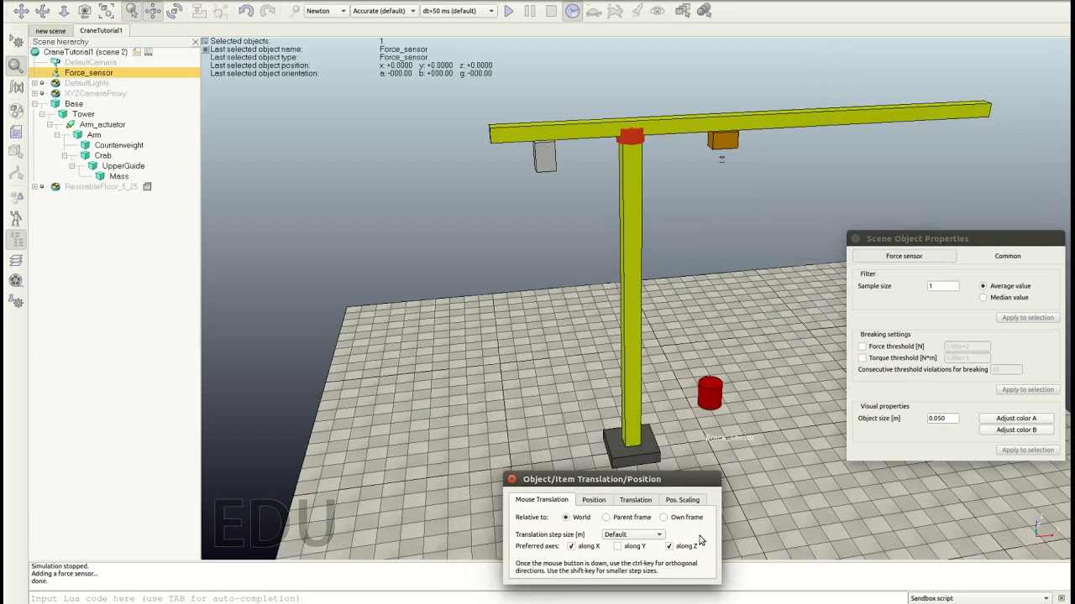Open user settings icon at sidebar bottom
1075x604 pixels.
[x=15, y=302]
